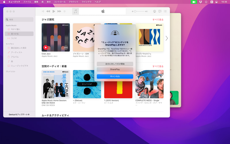Open アルバム in the library
Image resolution: width=230 pixels, height=144 pixels.
(19, 57)
